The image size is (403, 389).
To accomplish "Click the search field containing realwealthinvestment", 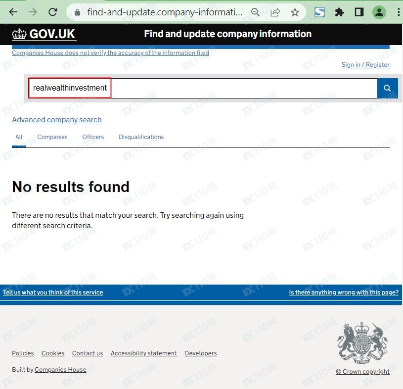I will [198, 88].
